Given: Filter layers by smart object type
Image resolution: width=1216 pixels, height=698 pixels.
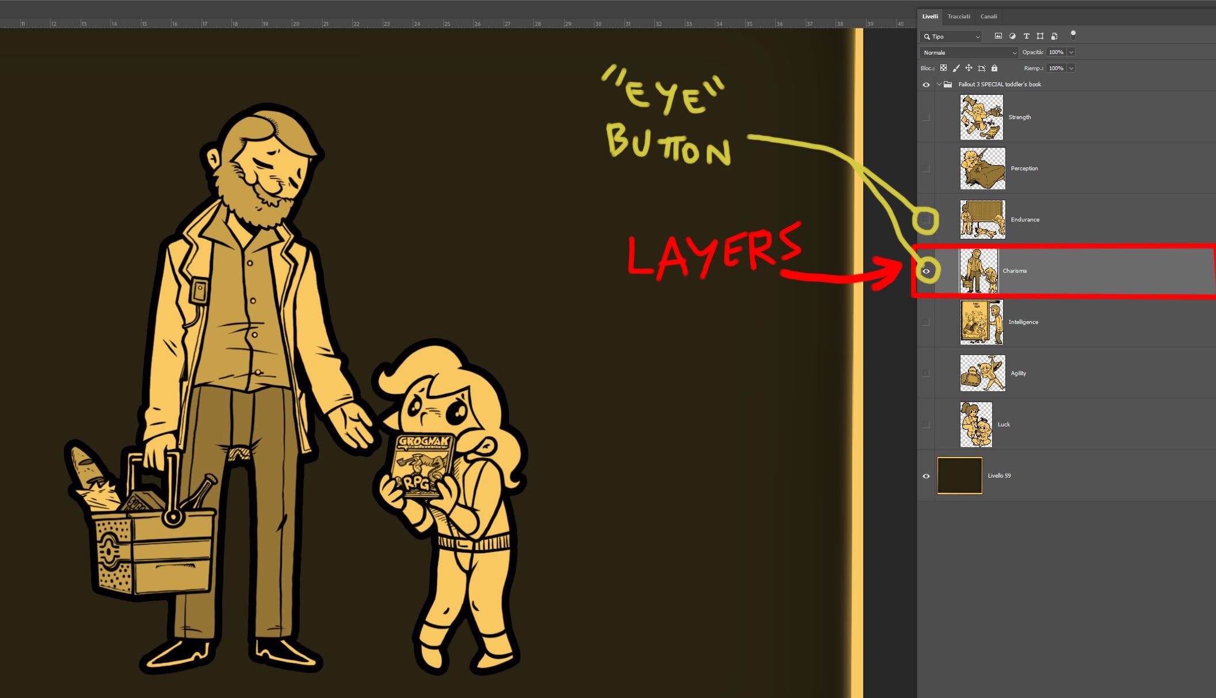Looking at the screenshot, I should [x=1054, y=36].
